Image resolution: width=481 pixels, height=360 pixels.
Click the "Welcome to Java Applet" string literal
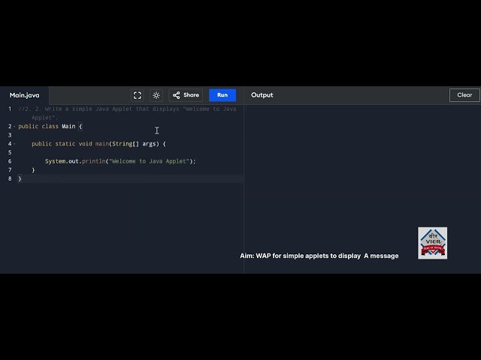pyautogui.click(x=149, y=161)
